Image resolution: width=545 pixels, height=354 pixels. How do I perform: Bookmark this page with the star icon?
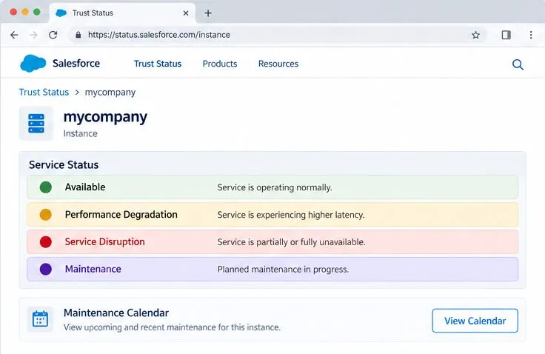[x=475, y=35]
